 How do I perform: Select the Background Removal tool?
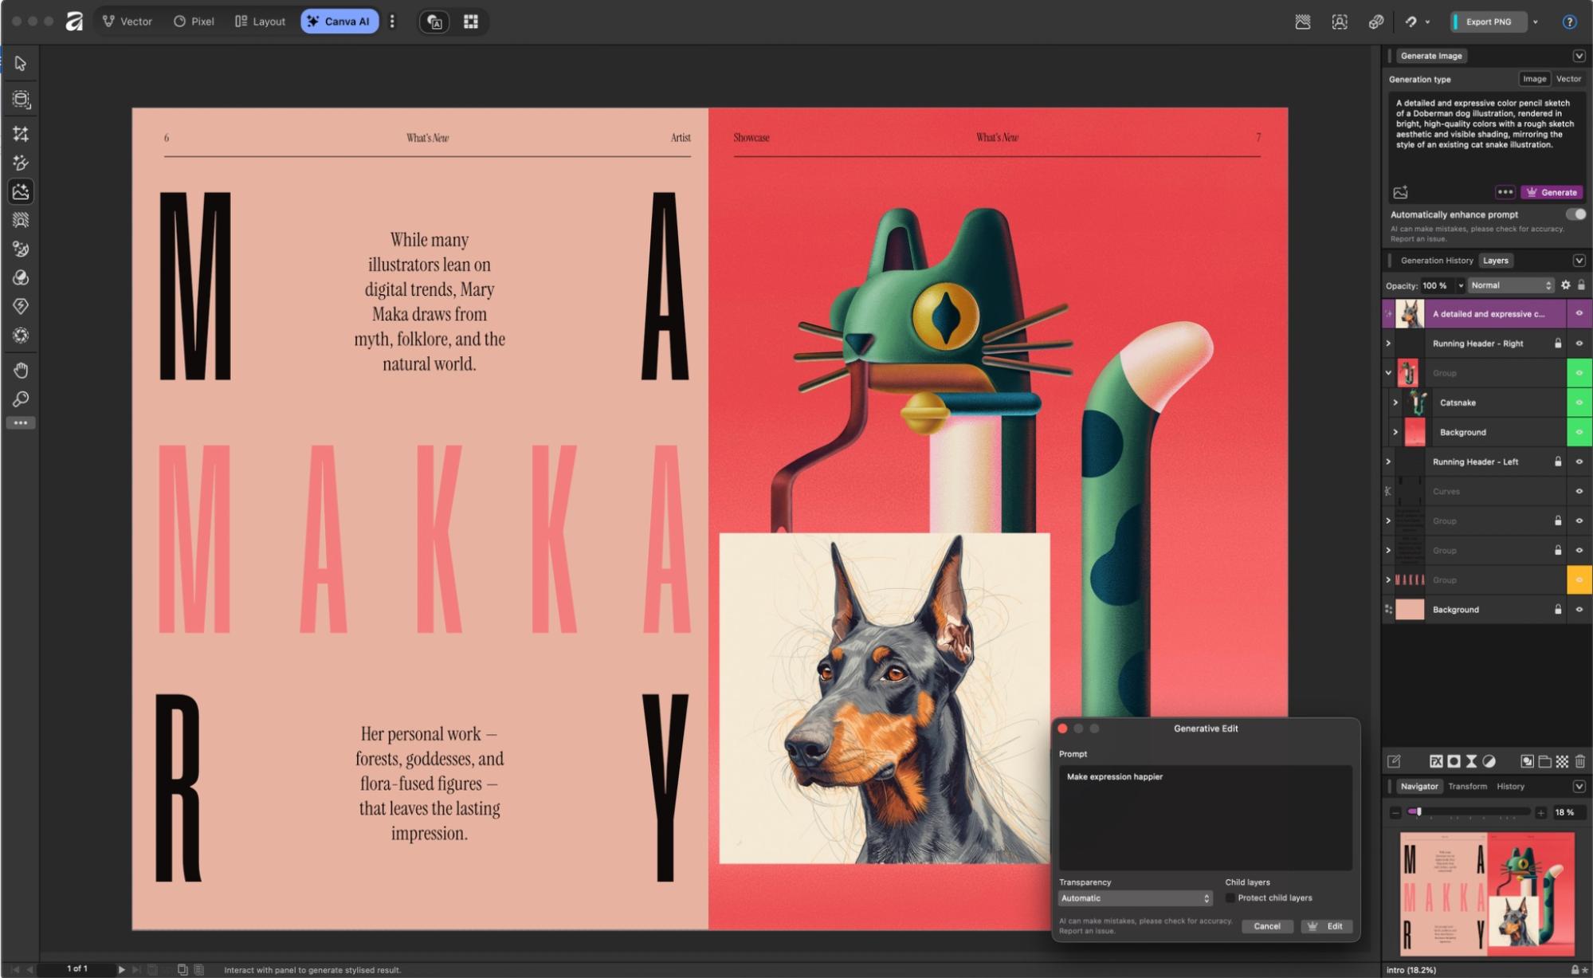[22, 220]
